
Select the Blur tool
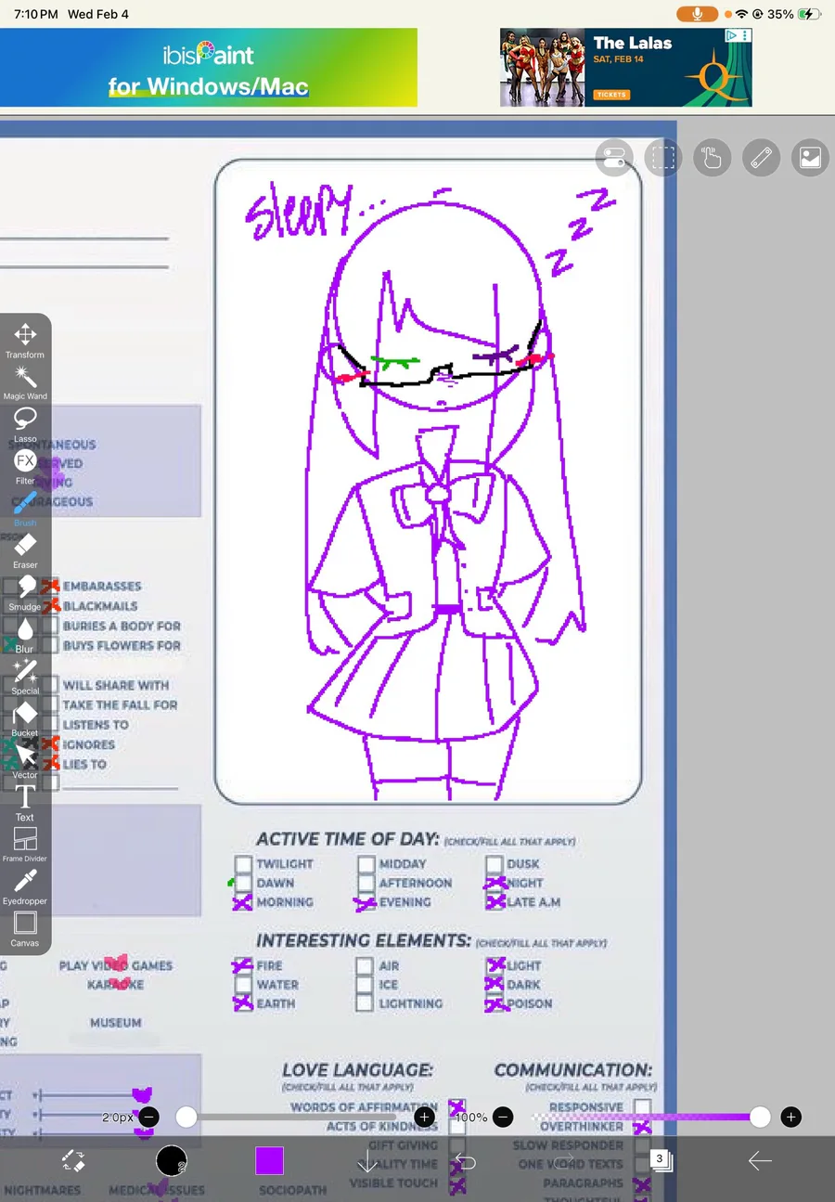[25, 635]
